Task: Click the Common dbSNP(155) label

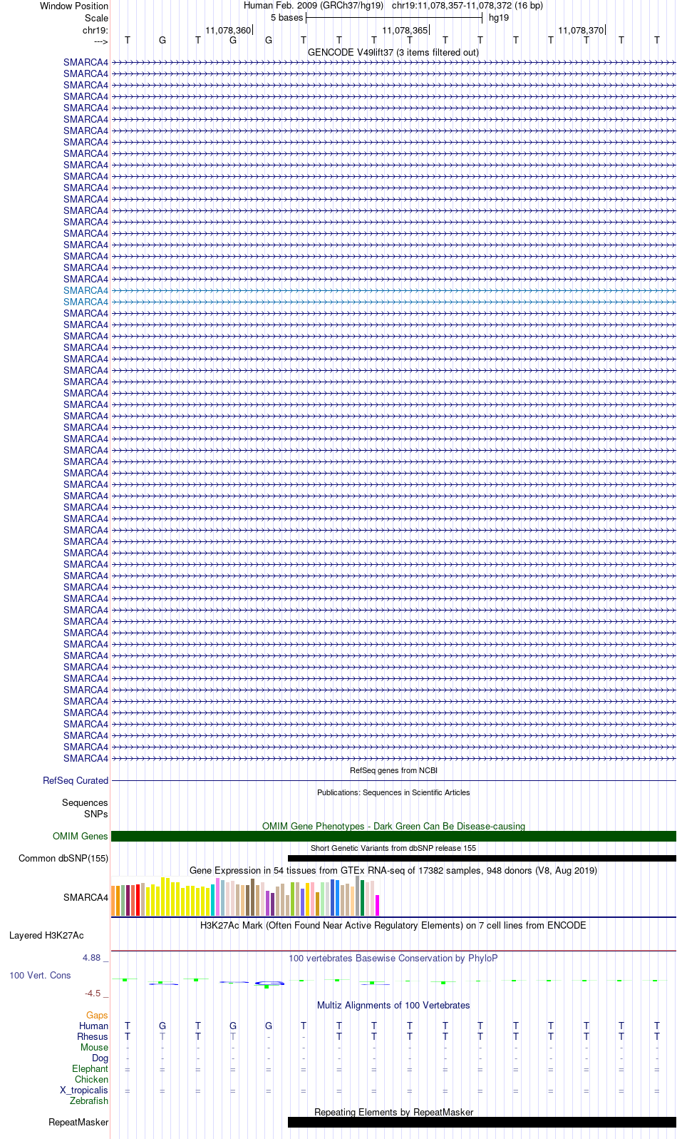Action: coord(63,858)
